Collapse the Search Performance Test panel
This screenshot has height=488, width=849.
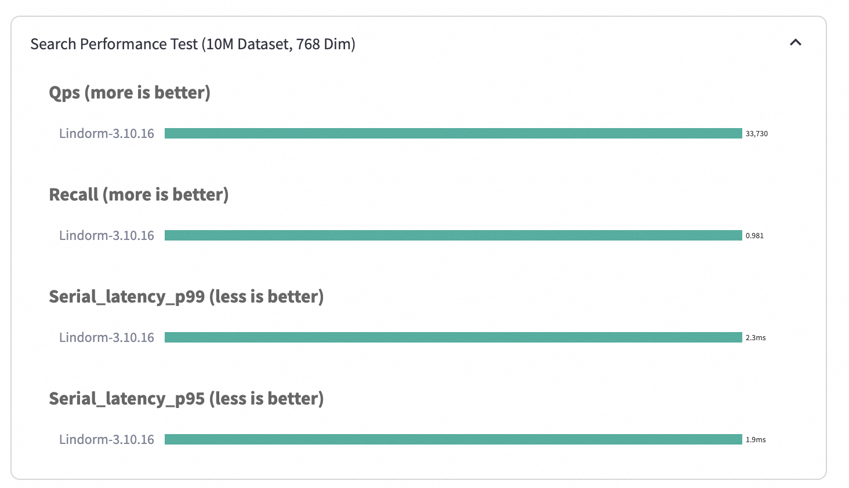coord(795,42)
